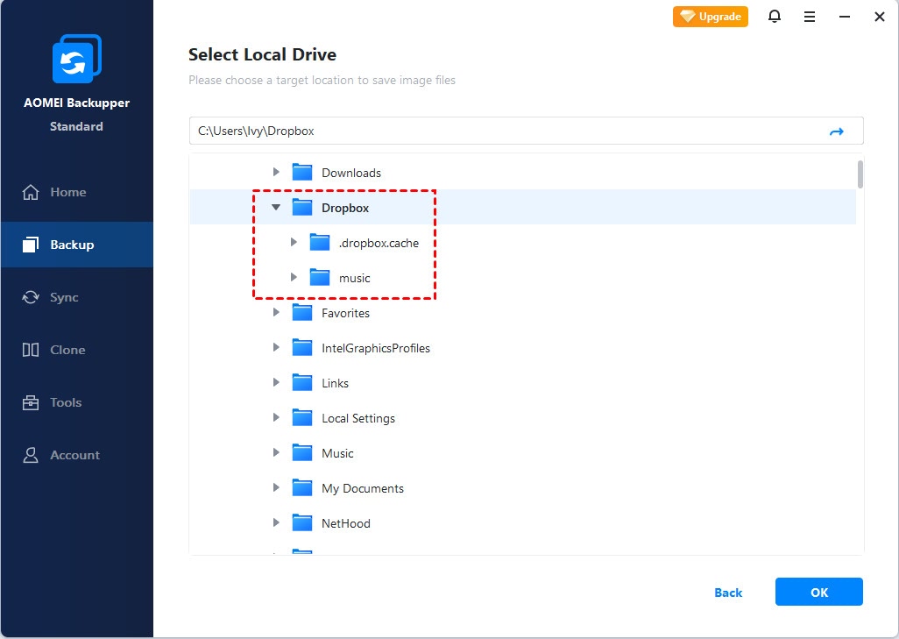Expand the Favorites folder
This screenshot has height=639, width=899.
pos(276,312)
